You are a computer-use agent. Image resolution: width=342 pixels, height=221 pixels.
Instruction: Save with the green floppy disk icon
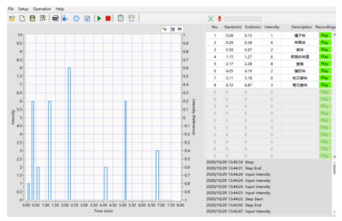[x=33, y=19]
